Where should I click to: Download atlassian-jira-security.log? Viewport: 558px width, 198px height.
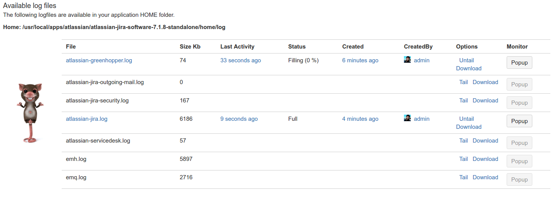(485, 101)
